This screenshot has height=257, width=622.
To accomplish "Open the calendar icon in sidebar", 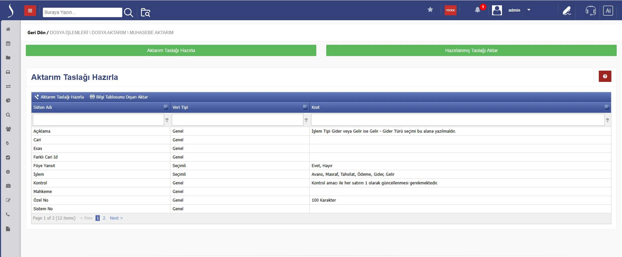I will (8, 43).
